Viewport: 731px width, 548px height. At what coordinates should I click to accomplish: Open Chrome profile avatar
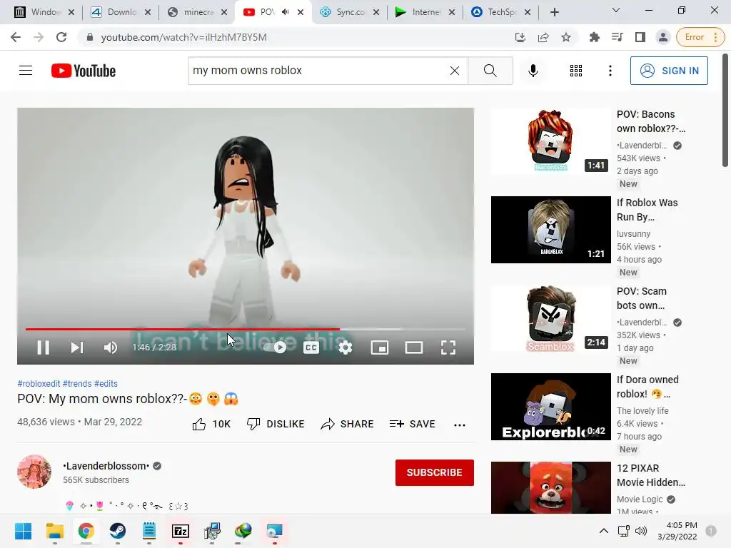[663, 37]
